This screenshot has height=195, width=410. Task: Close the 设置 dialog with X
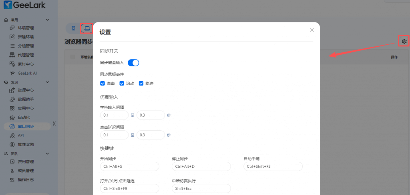312,30
